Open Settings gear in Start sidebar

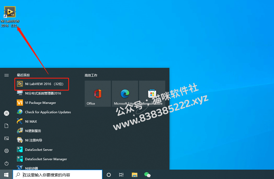coord(7,151)
